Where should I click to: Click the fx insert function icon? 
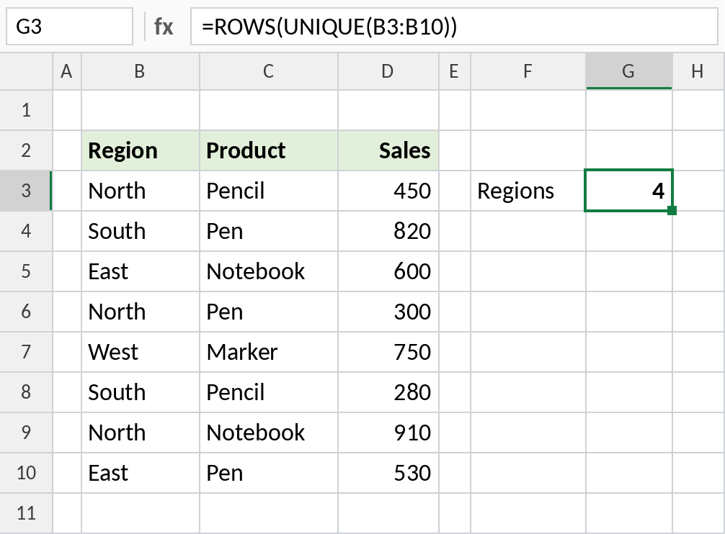163,27
